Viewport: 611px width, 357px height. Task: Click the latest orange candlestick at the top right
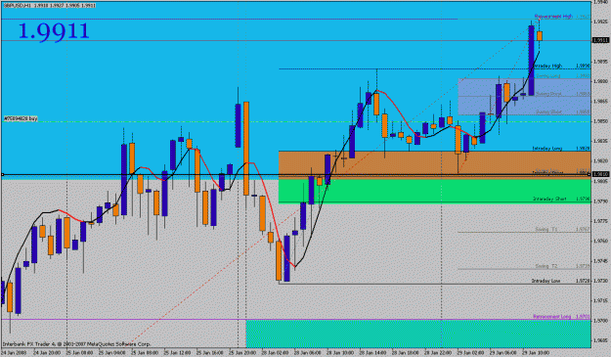[x=540, y=35]
